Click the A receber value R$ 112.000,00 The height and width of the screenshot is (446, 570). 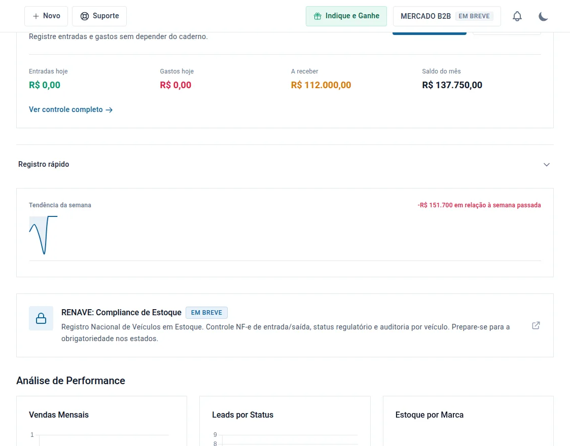(x=321, y=85)
